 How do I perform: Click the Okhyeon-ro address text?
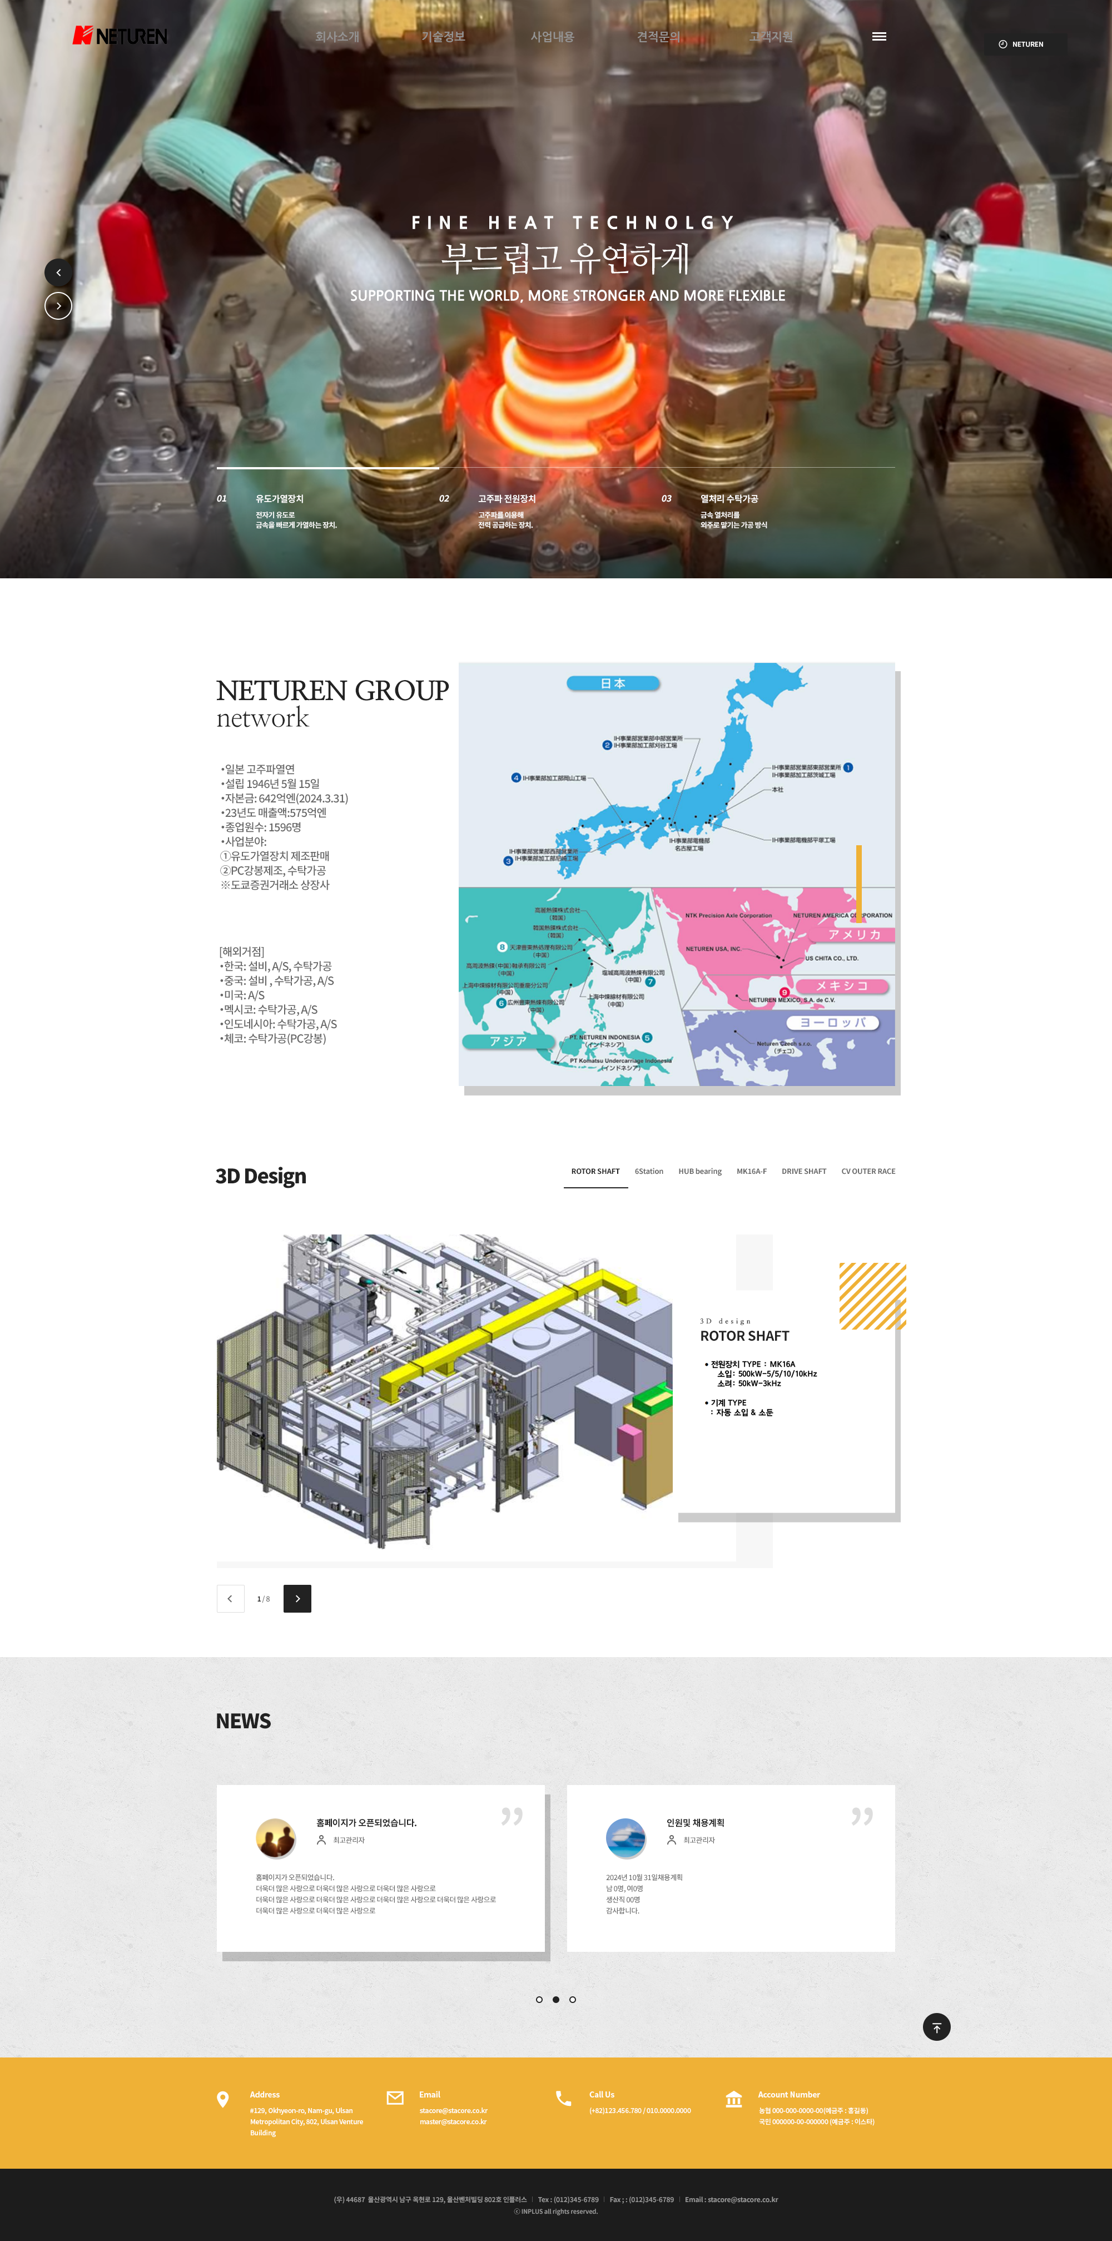(306, 2122)
